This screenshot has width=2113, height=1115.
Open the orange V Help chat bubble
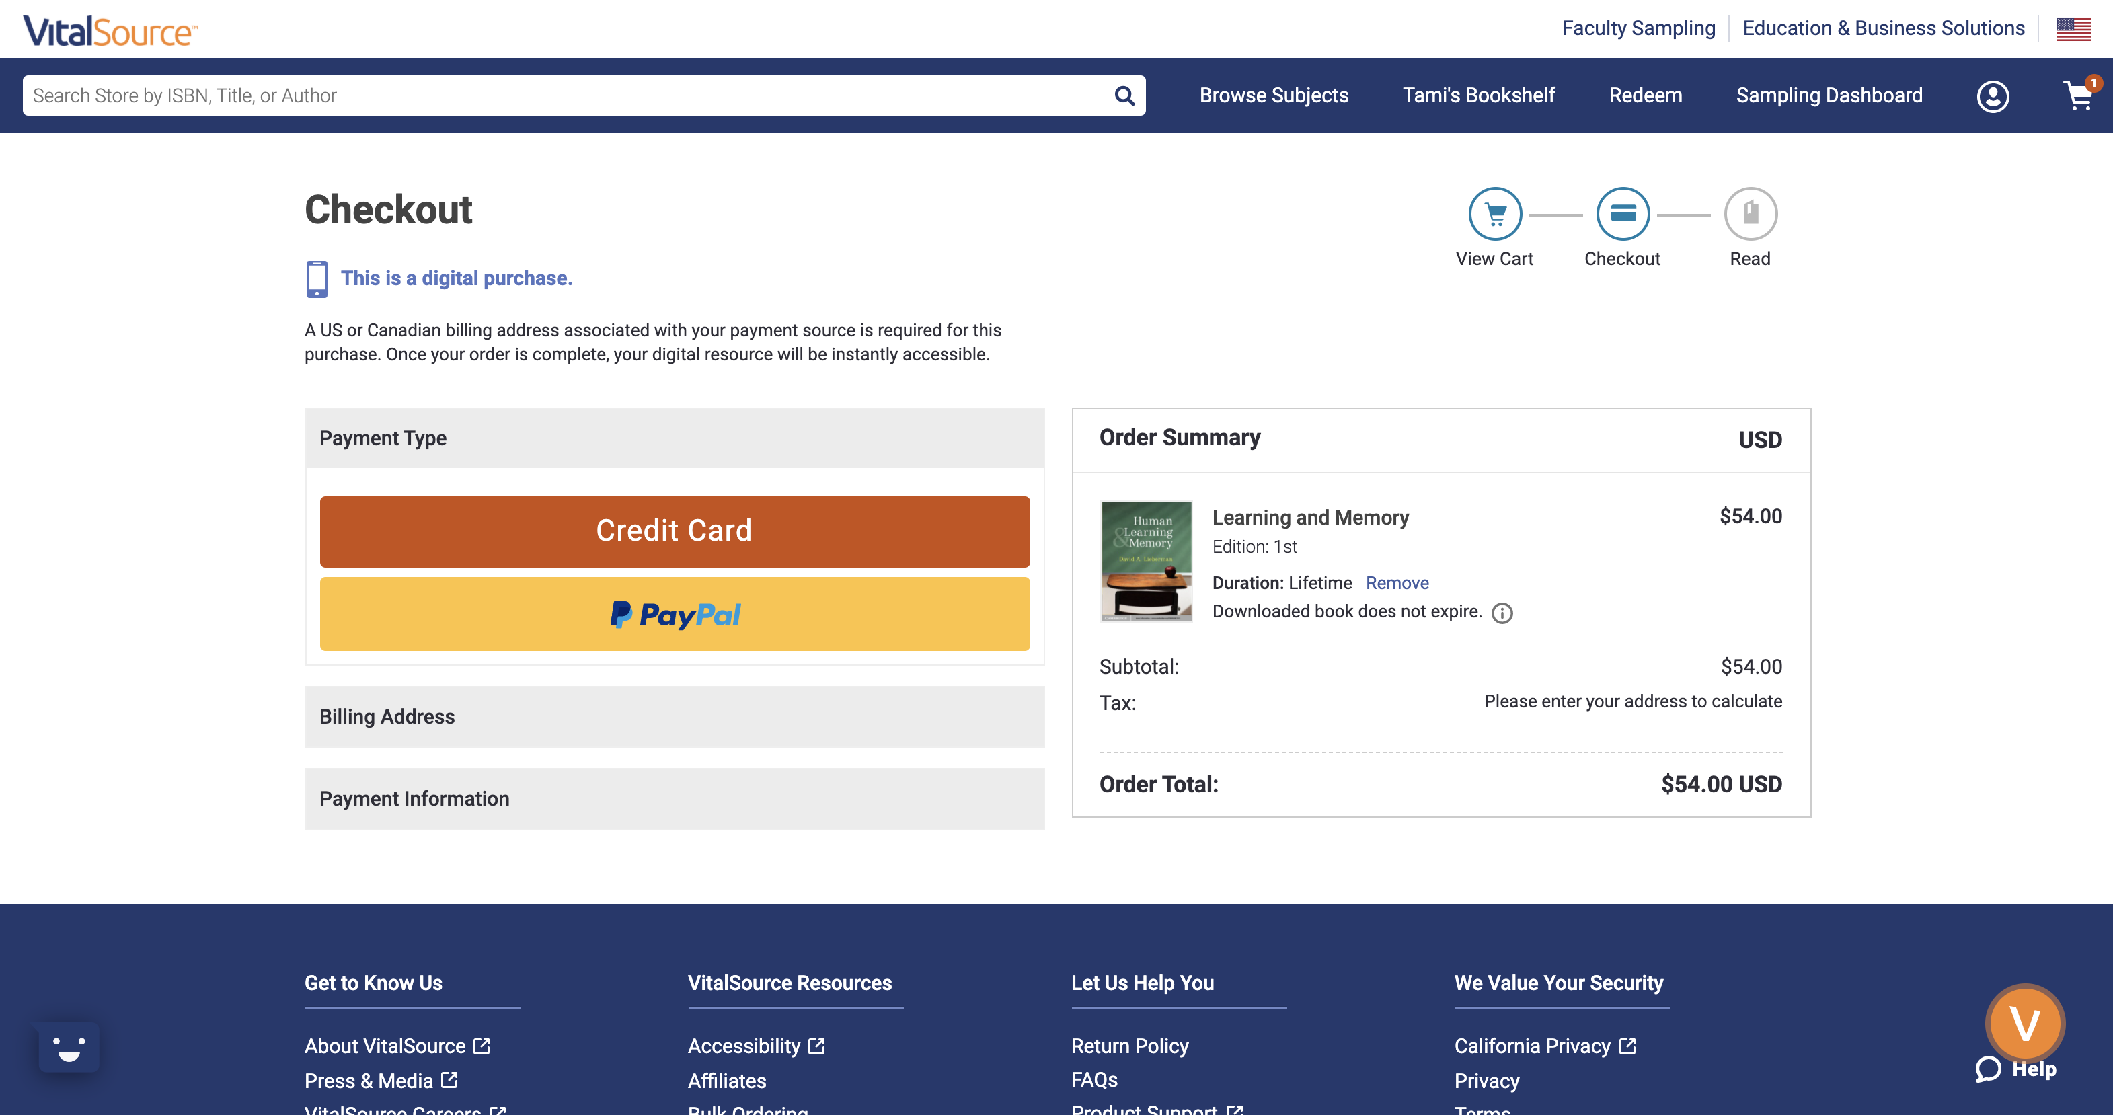pyautogui.click(x=2025, y=1023)
